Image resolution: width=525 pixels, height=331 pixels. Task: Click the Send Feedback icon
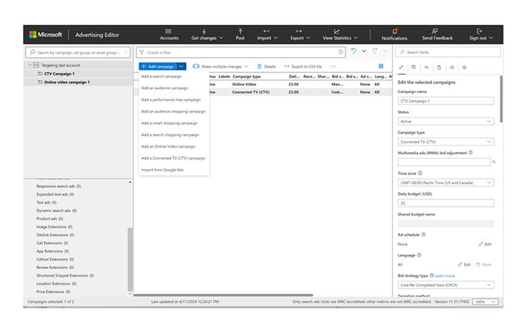coord(435,31)
